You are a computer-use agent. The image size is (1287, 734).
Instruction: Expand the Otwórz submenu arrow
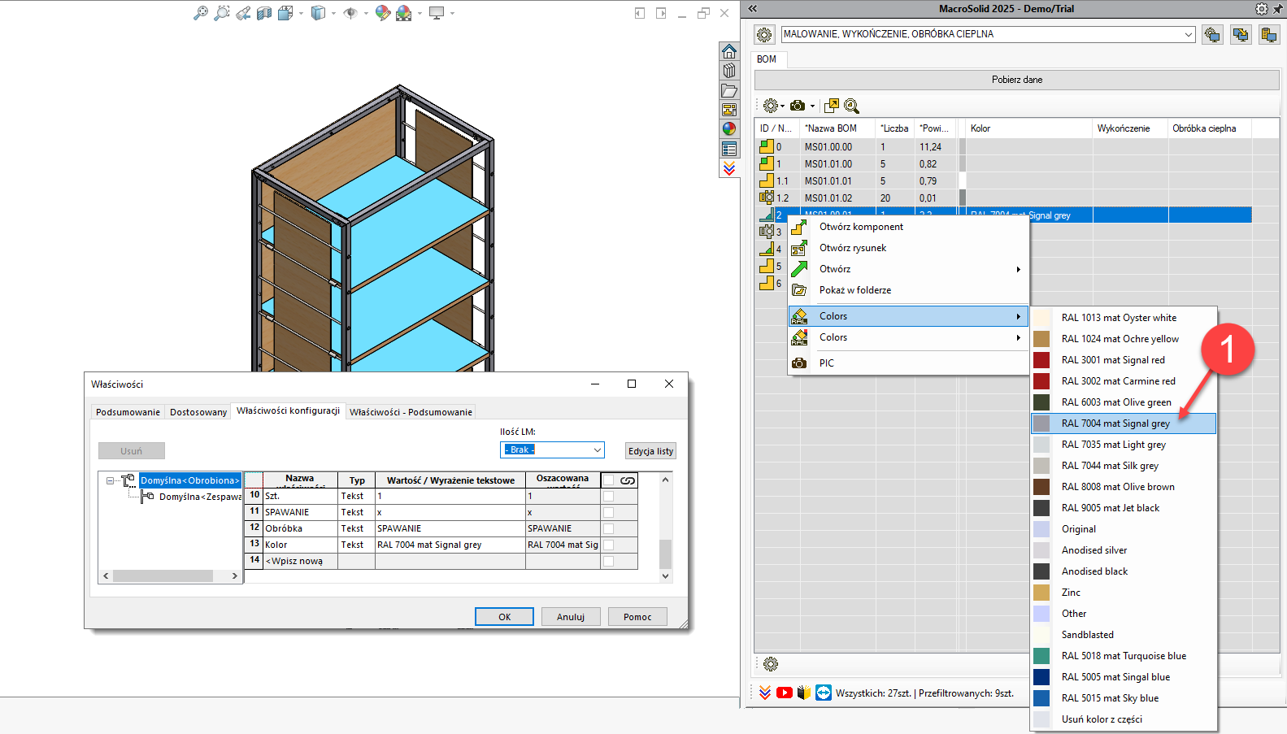(1018, 269)
